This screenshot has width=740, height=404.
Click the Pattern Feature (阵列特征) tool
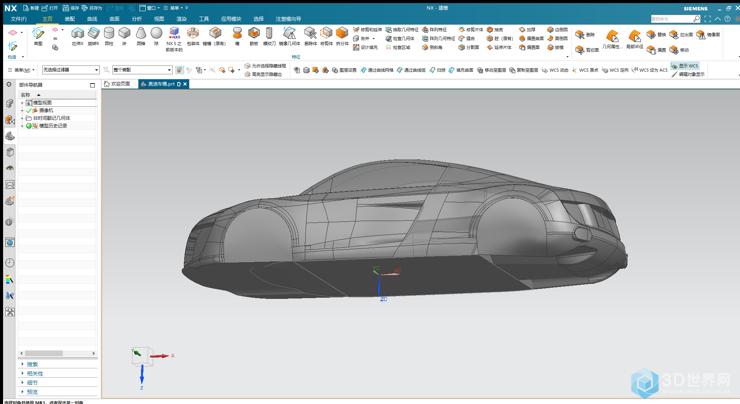coord(434,30)
